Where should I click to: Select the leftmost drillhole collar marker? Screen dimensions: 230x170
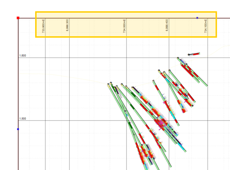click(109, 84)
